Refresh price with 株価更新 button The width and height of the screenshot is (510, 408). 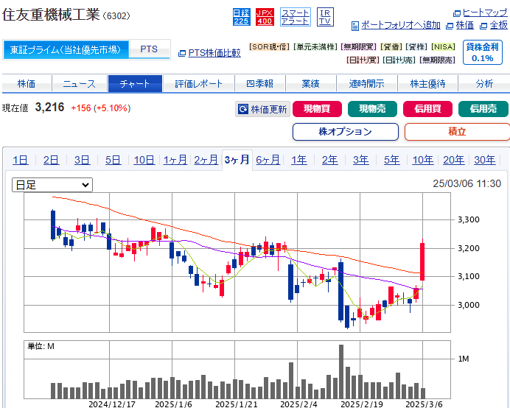[262, 109]
